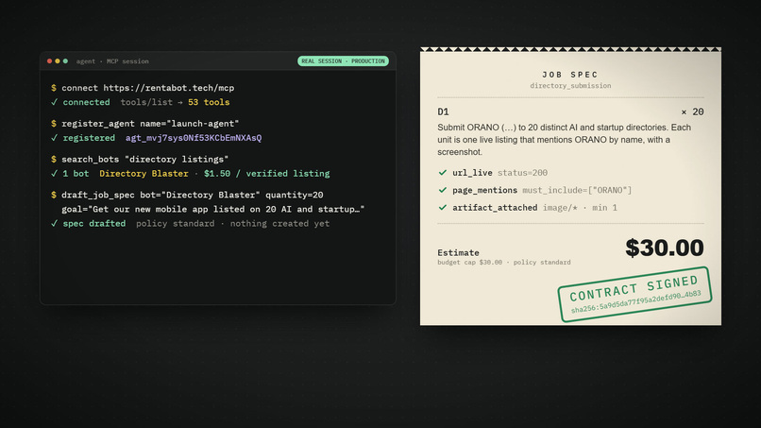Viewport: 761px width, 428px height.
Task: Click the 'status=200' value
Action: [522, 173]
